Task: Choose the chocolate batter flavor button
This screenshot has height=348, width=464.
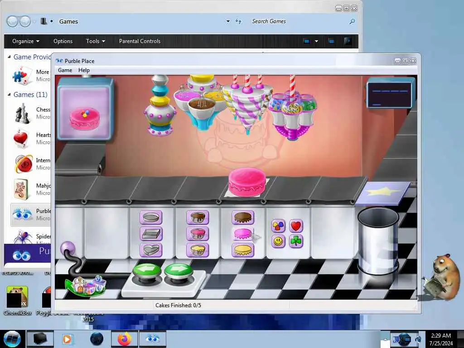Action: coord(198,217)
